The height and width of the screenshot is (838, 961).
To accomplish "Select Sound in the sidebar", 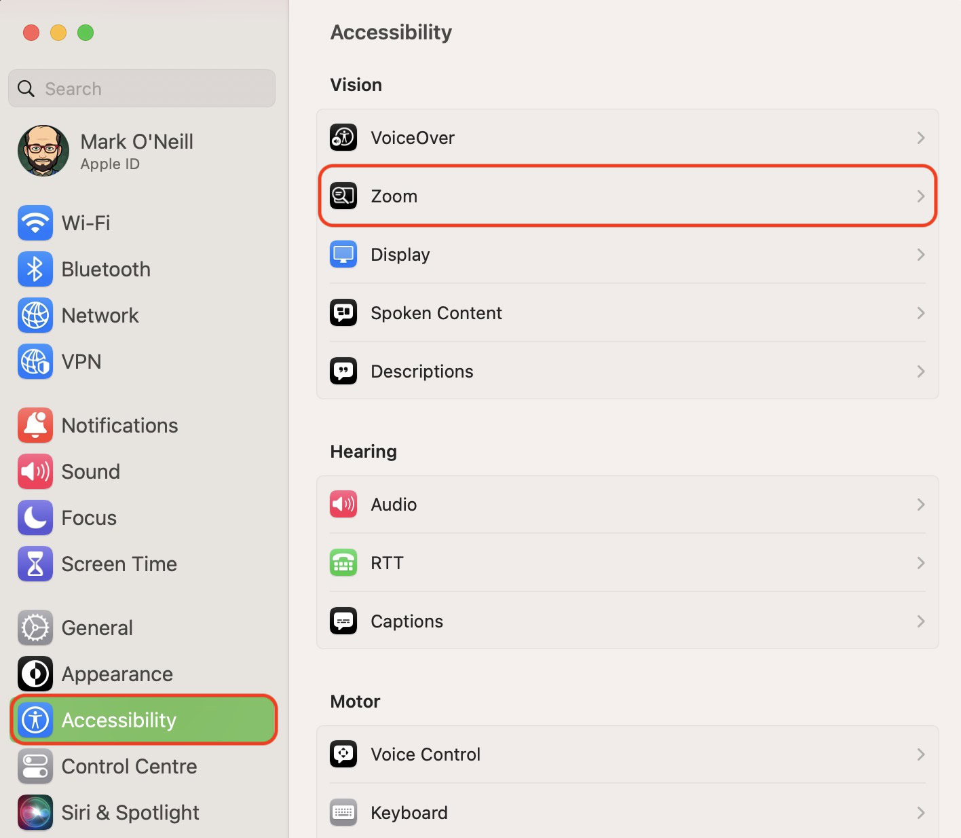I will [x=90, y=471].
